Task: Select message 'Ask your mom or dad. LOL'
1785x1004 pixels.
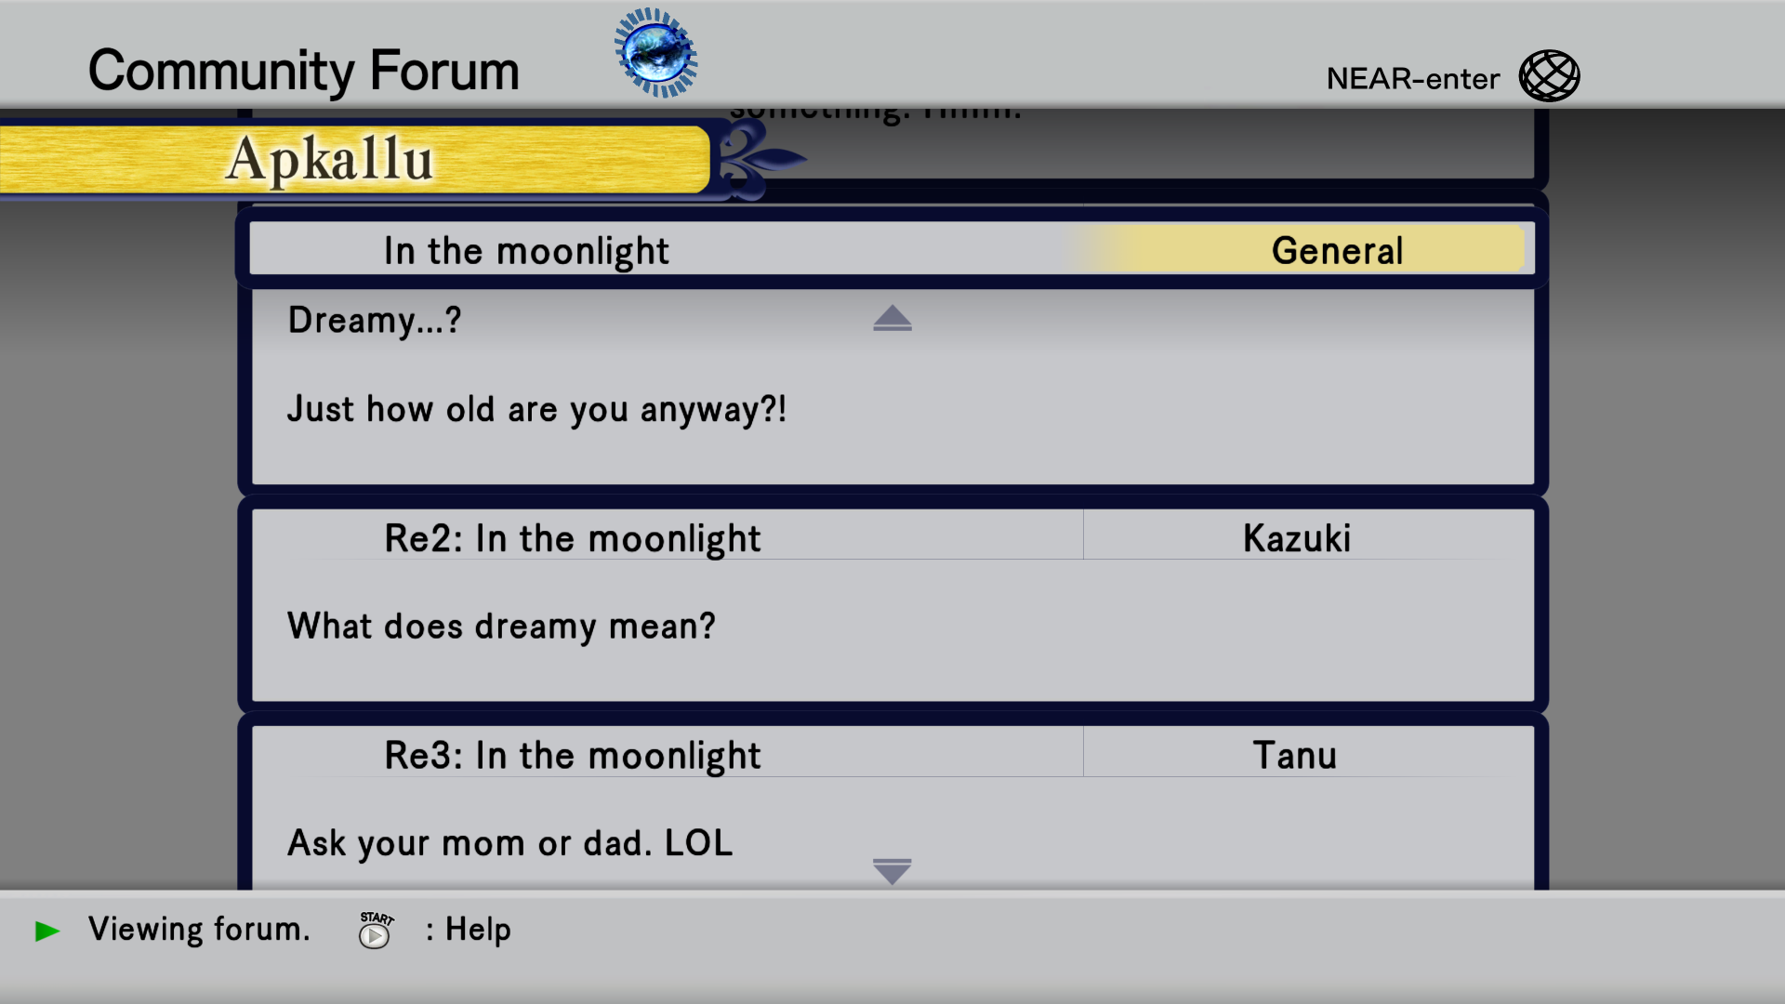Action: [x=509, y=843]
